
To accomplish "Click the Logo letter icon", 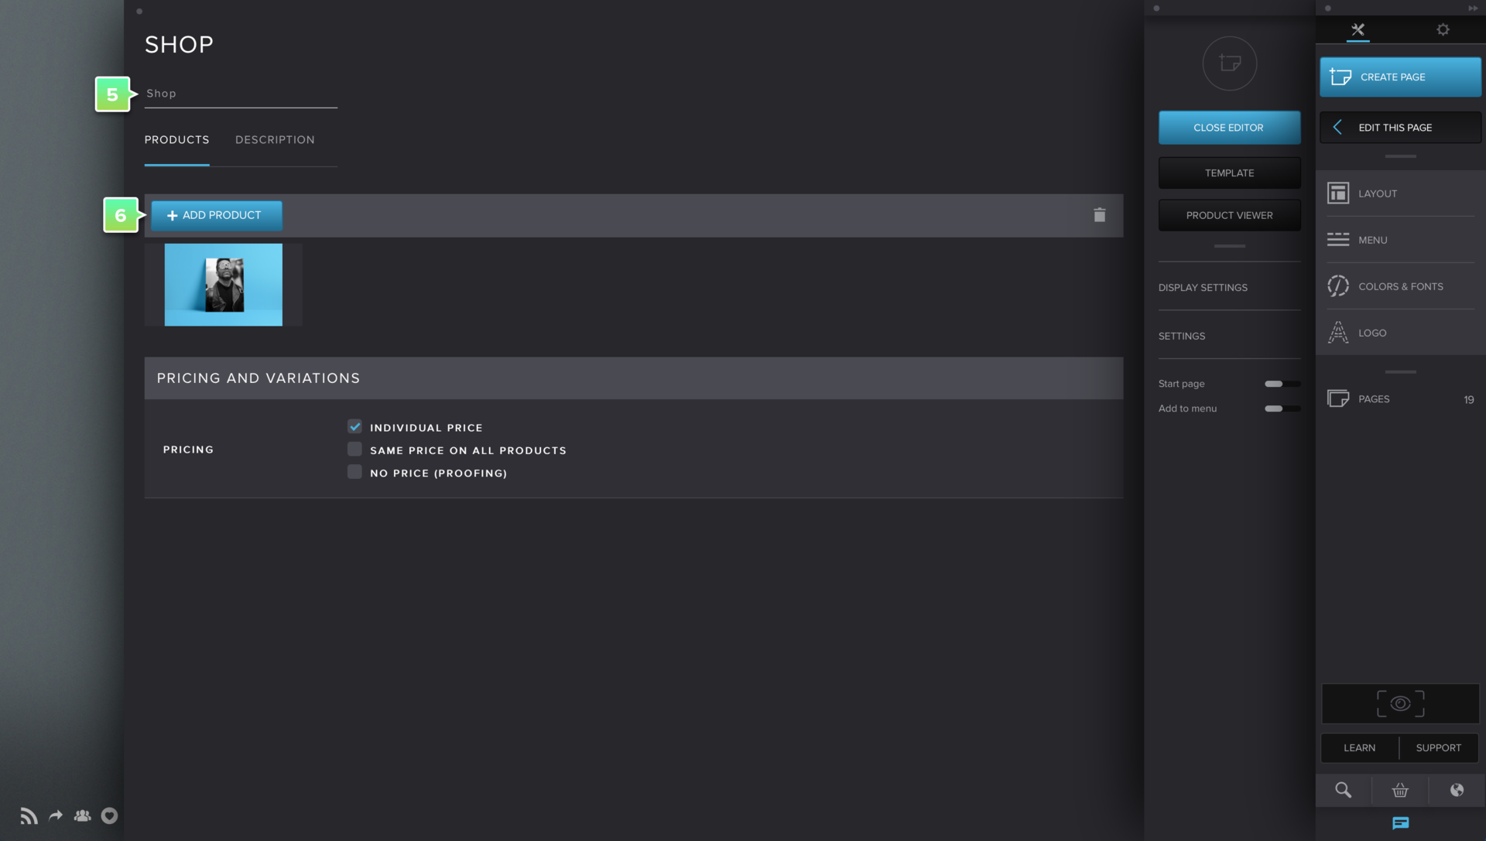I will coord(1337,333).
